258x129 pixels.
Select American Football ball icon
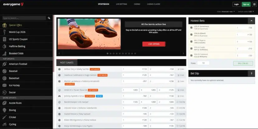[4, 64]
